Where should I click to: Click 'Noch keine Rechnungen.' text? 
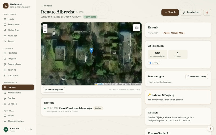[x=160, y=82]
